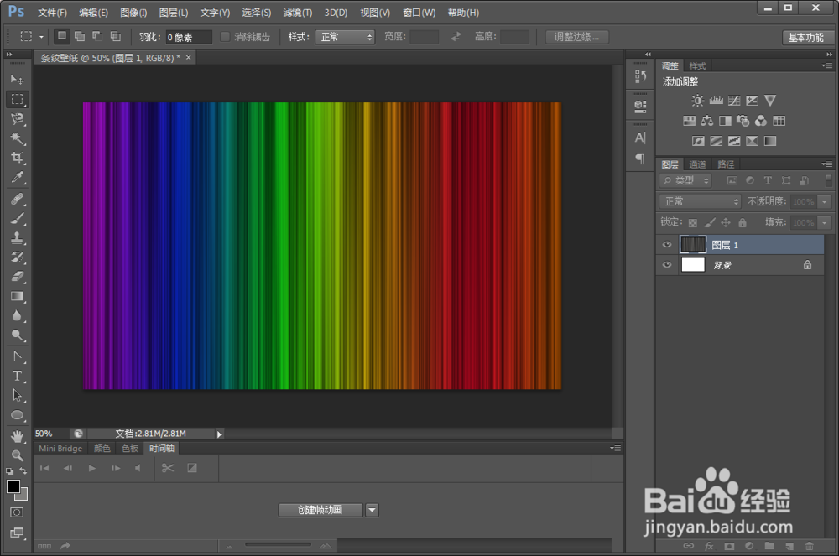Choose Subtract from selection mode
Viewport: 839px width, 556px height.
coord(97,36)
